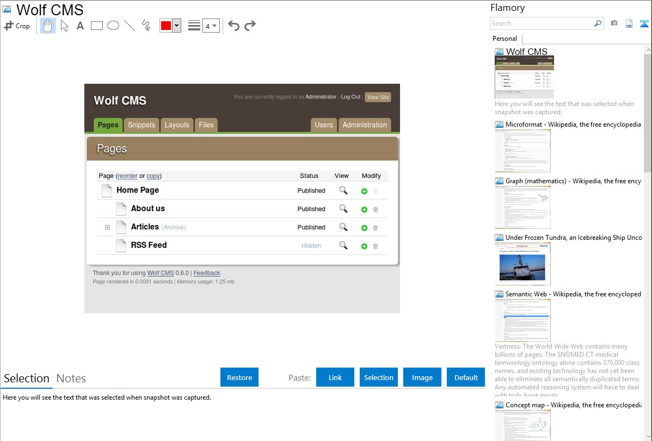View the Home Page with magnifier
Screen dimensions: 652x441
point(343,190)
